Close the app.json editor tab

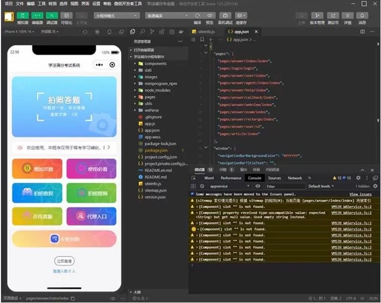tap(256, 32)
